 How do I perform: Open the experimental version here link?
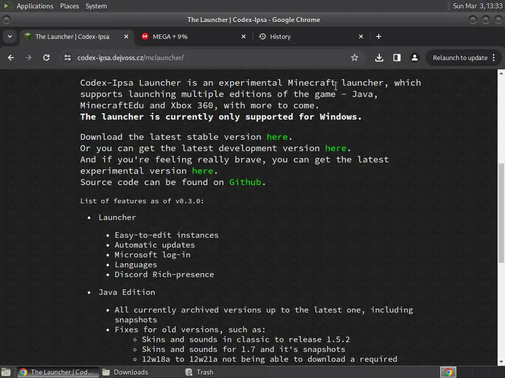[x=202, y=171]
